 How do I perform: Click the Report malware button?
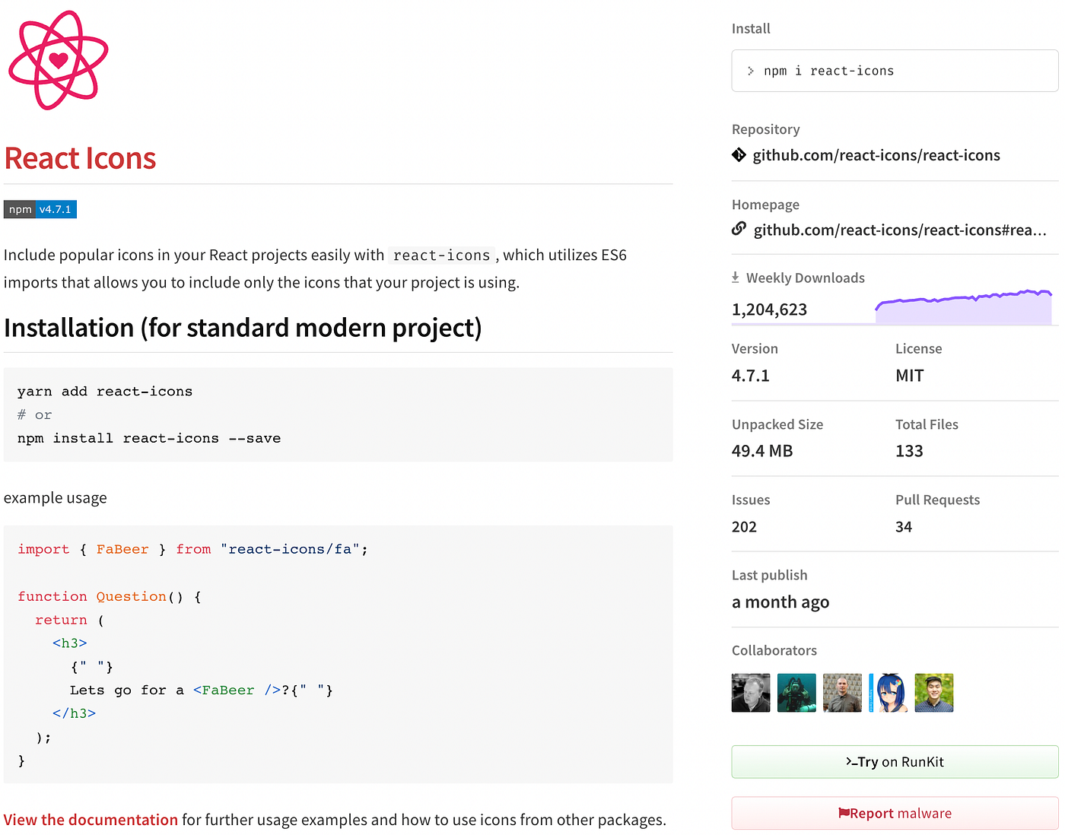click(x=895, y=814)
